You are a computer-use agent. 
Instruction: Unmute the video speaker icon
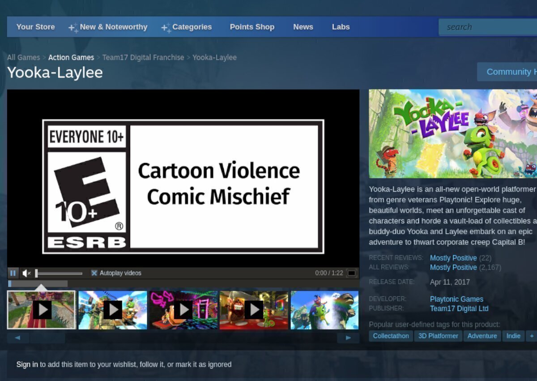pyautogui.click(x=26, y=273)
